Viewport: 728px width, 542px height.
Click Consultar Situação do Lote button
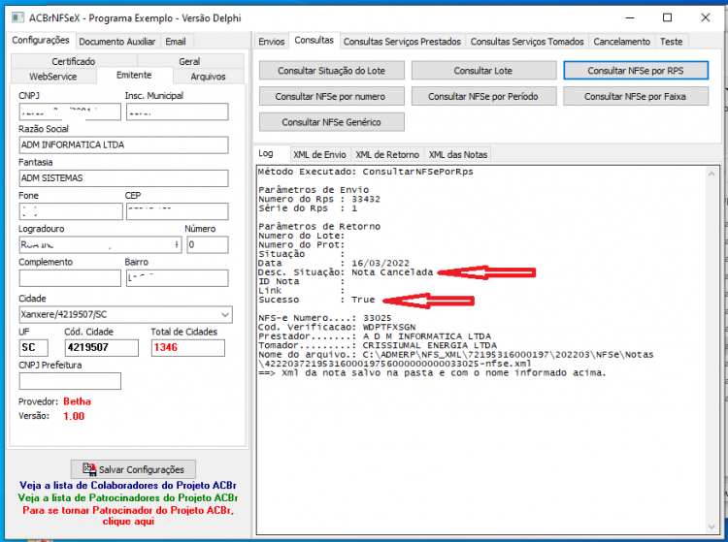(x=332, y=71)
